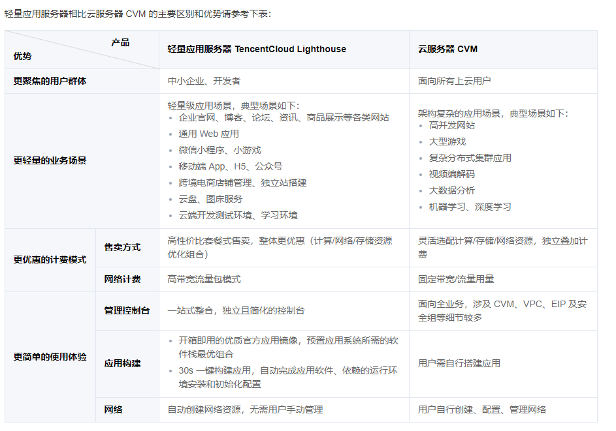
Task: Select the 应用构建 sub-row label
Action: (x=122, y=364)
